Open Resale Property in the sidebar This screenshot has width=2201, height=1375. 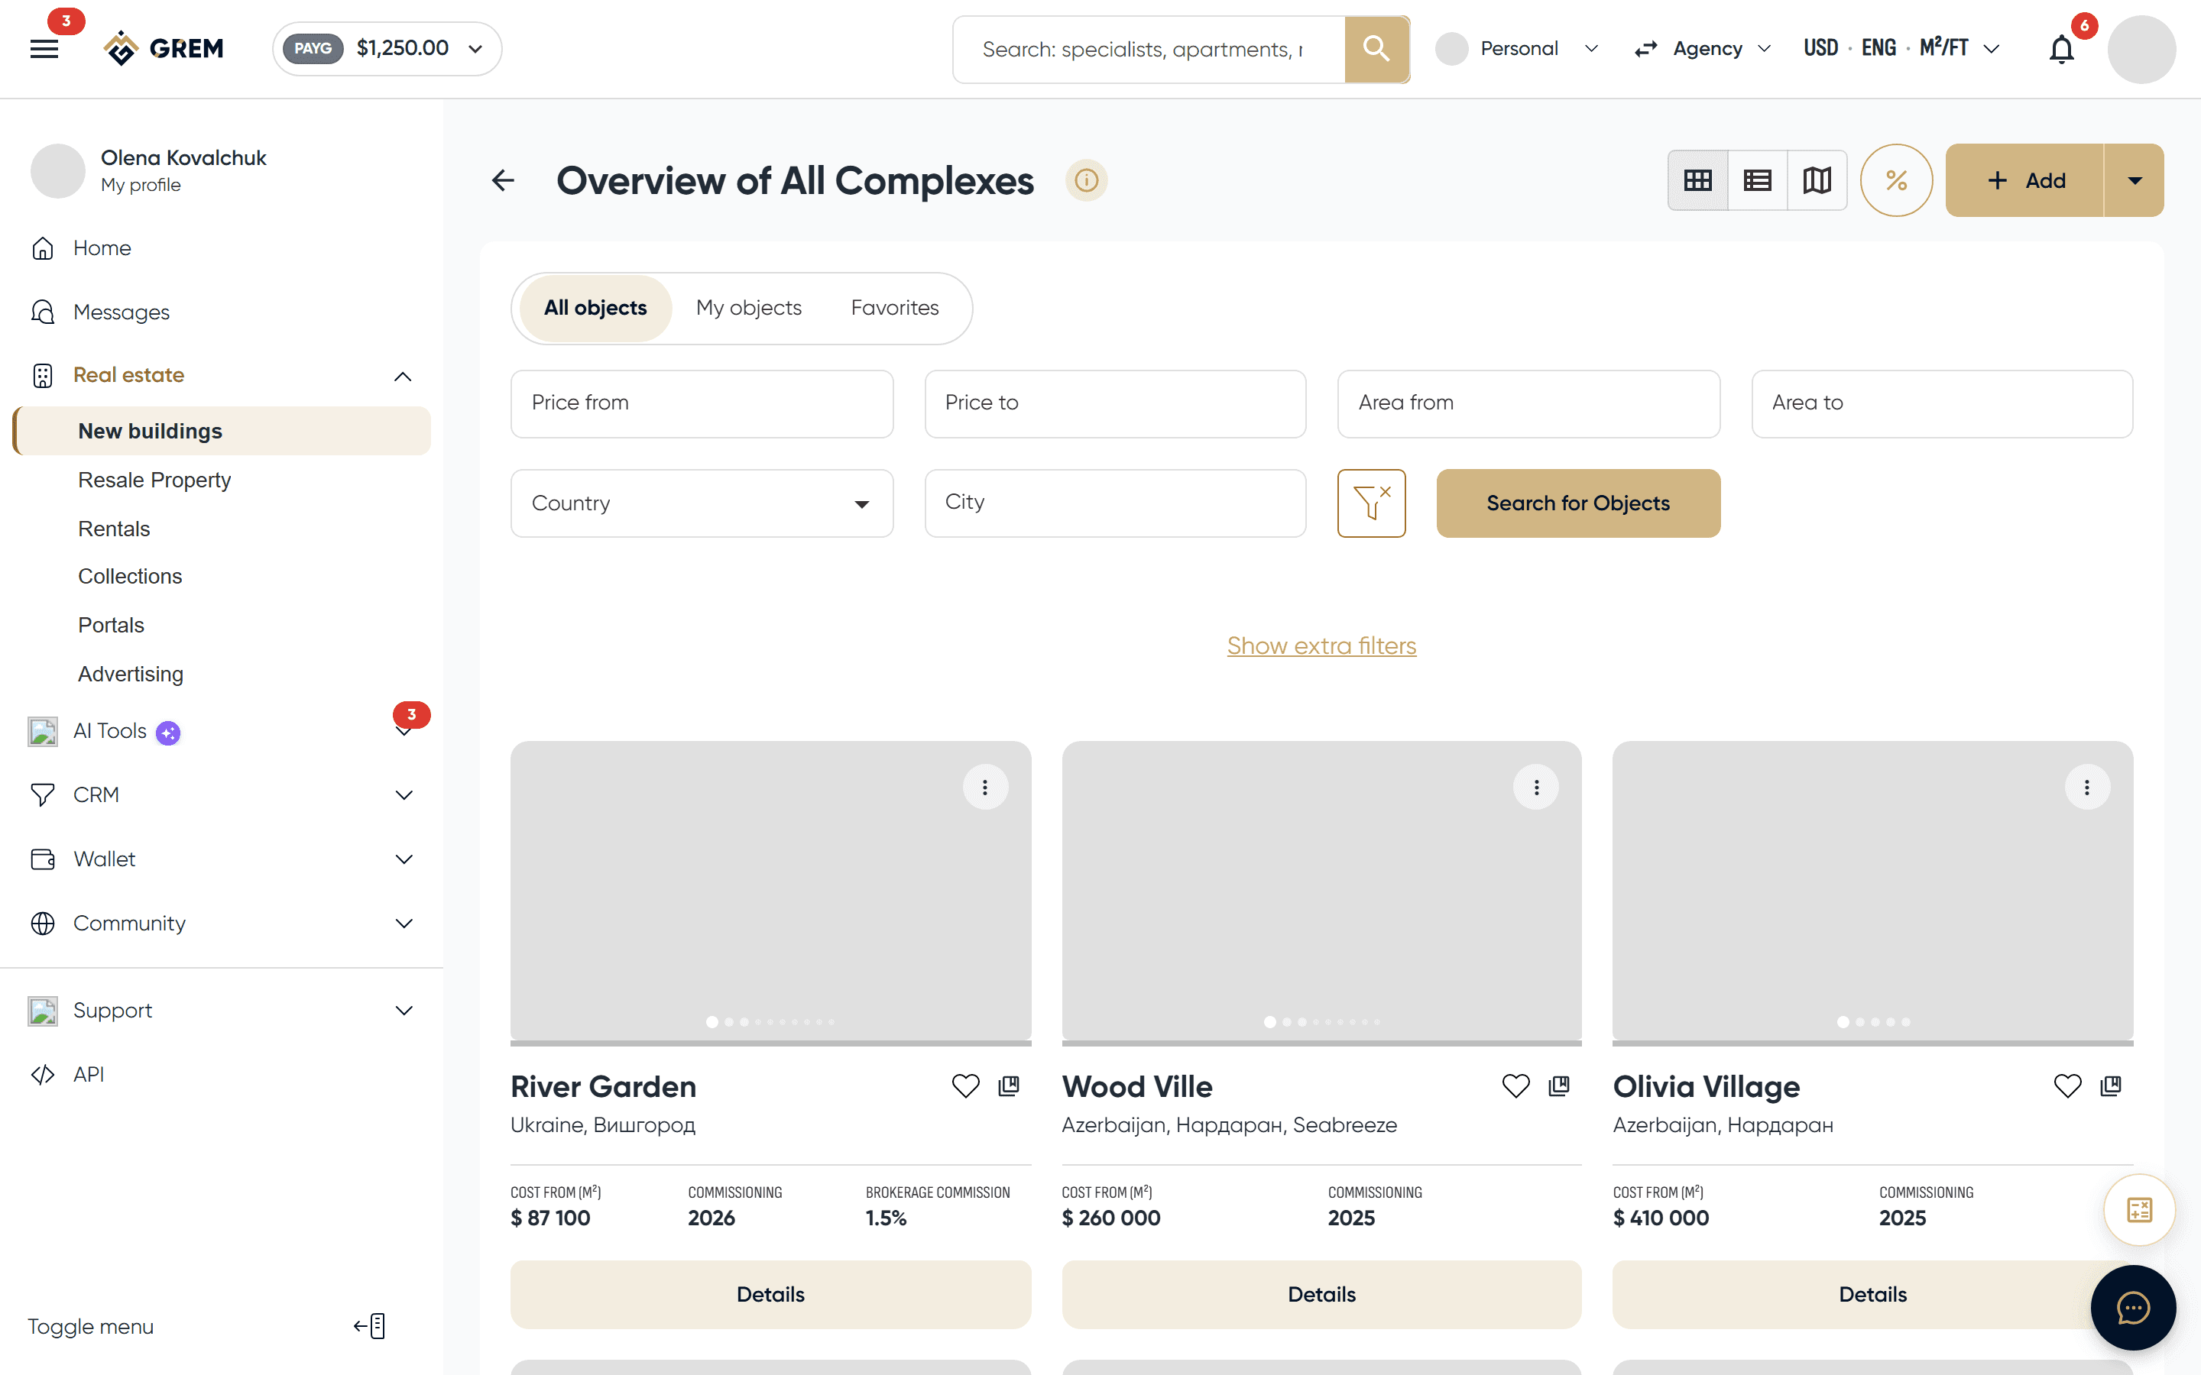point(154,479)
